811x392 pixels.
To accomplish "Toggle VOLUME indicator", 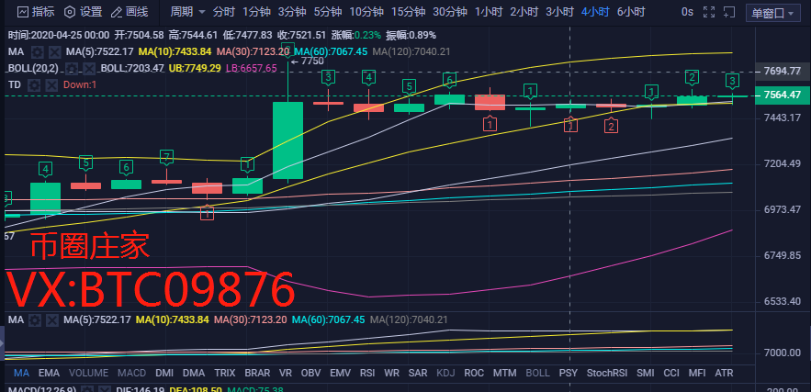I will tap(88, 373).
